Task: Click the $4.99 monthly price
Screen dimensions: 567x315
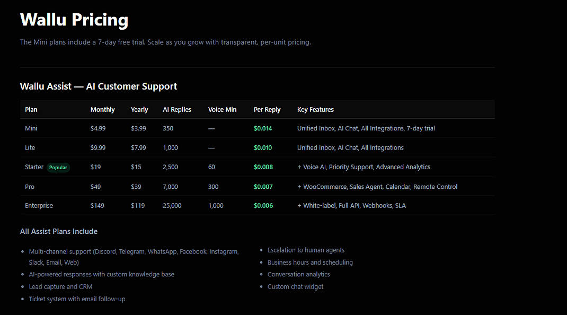Action: pos(98,128)
